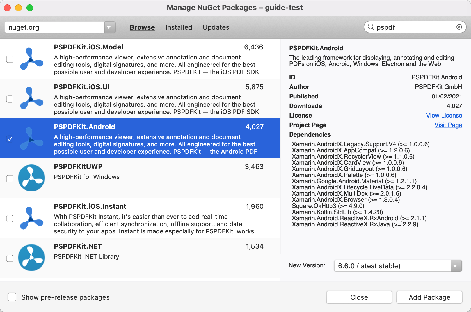Image resolution: width=471 pixels, height=312 pixels.
Task: Uncheck the PSPDFKit.Android package checkbox
Action: click(10, 139)
